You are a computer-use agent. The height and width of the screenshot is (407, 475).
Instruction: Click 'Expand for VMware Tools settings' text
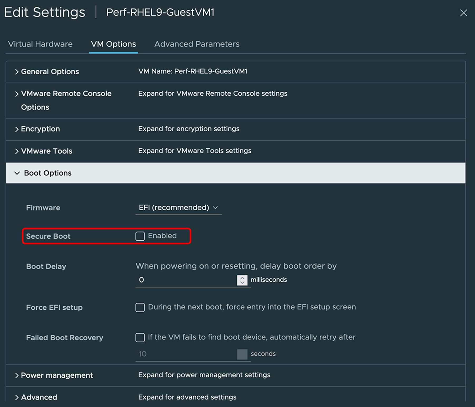tap(195, 151)
